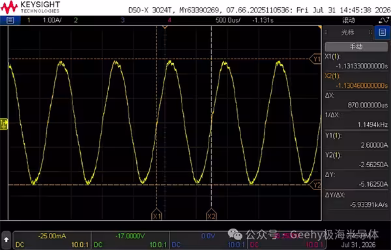This screenshot has width=391, height=250.
Task: Click the 1/ΔX 1.1494kHz readout
Action: click(356, 120)
